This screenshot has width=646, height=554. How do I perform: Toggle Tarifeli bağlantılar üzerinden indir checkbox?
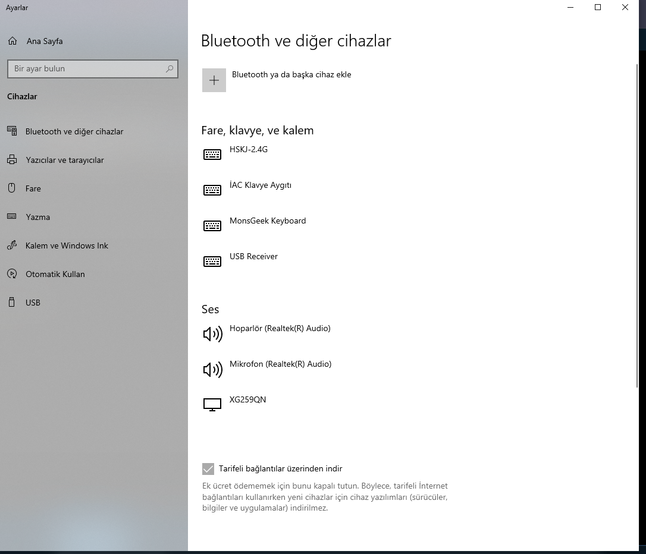pos(208,469)
